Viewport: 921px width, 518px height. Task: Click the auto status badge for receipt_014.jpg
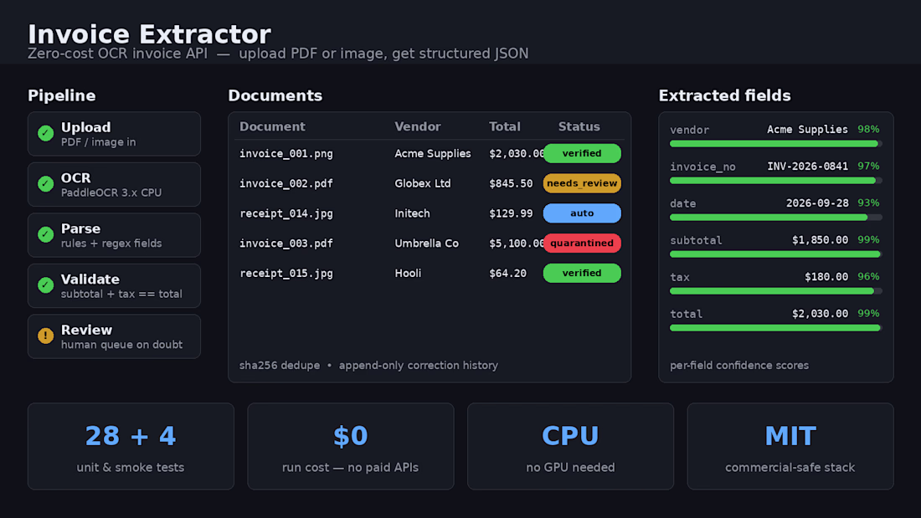(x=582, y=213)
